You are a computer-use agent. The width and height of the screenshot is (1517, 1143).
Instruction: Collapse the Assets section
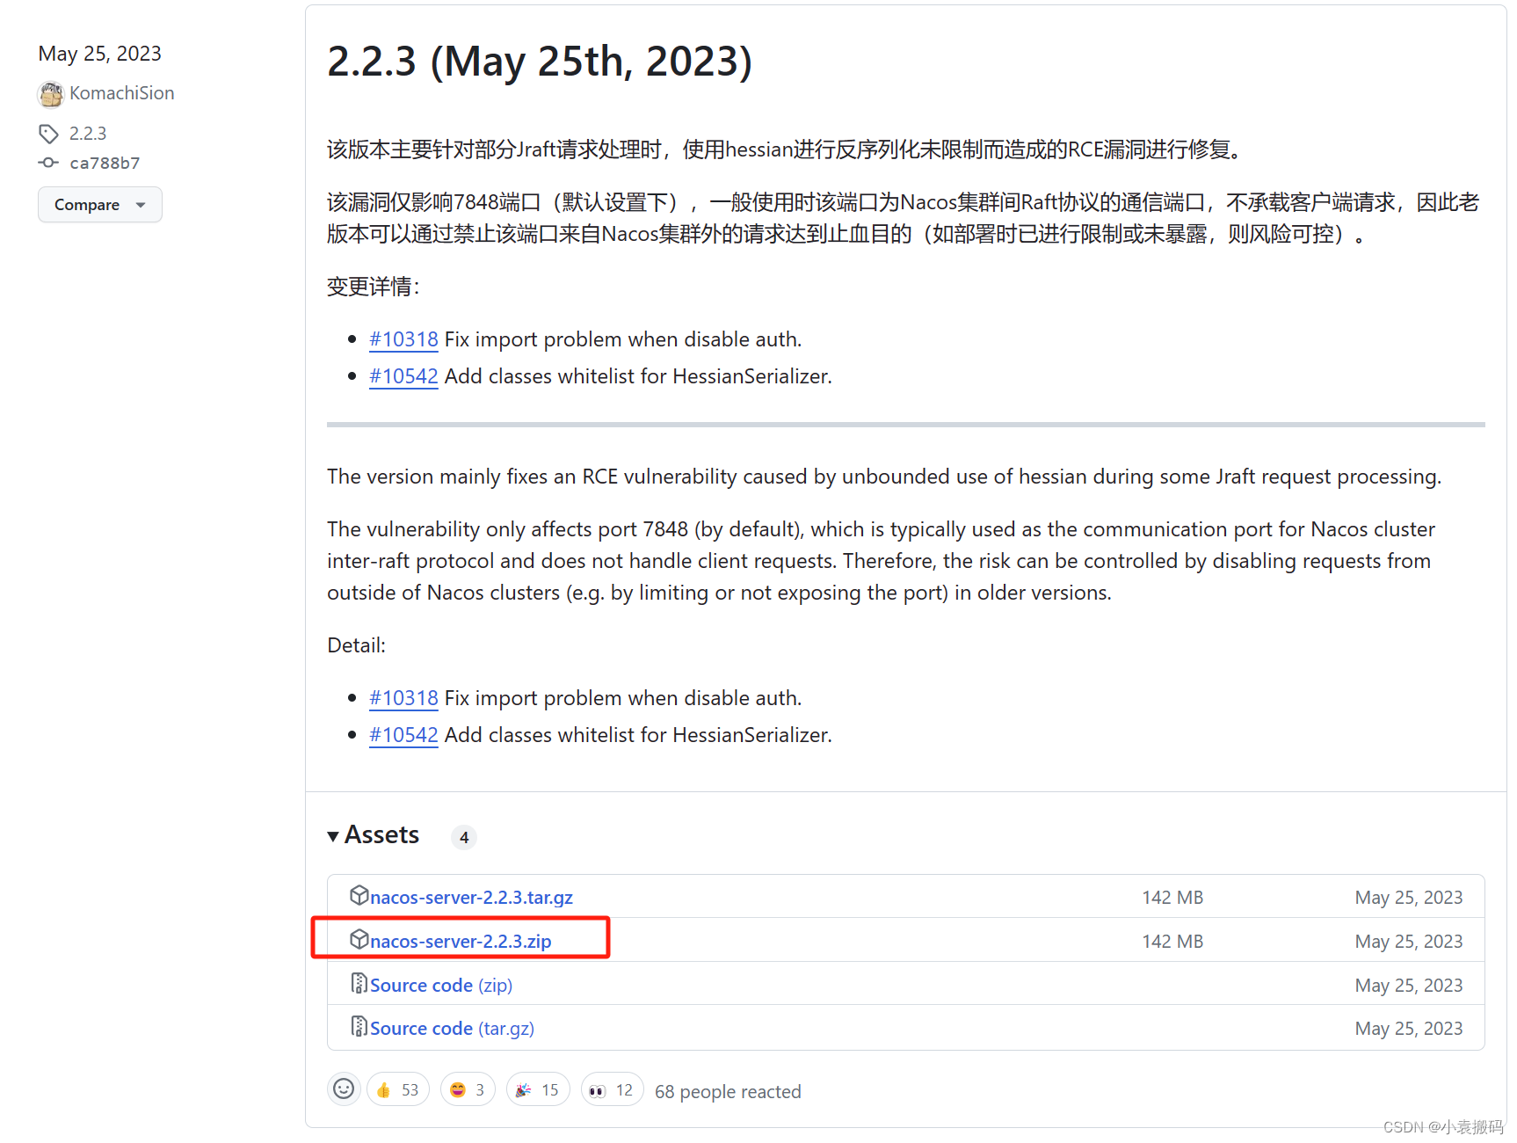click(x=374, y=834)
